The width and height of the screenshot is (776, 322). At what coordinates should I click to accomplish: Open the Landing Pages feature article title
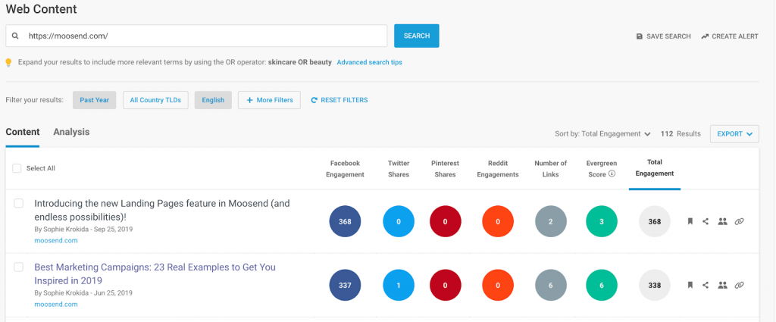point(162,210)
